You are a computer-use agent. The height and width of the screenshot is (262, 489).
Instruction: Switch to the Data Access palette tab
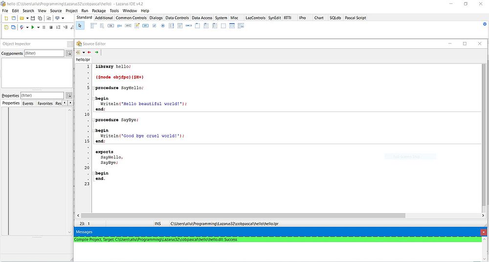point(202,18)
